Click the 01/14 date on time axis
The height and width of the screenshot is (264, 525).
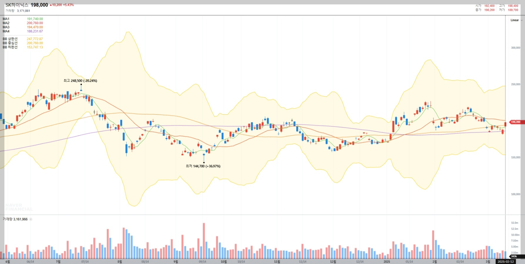tap(409, 262)
